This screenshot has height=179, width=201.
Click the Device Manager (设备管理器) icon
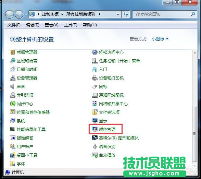(x=13, y=78)
